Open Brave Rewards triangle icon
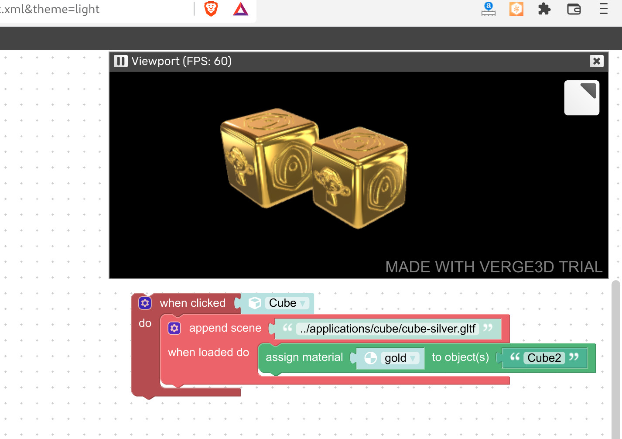This screenshot has width=622, height=439. [x=240, y=9]
